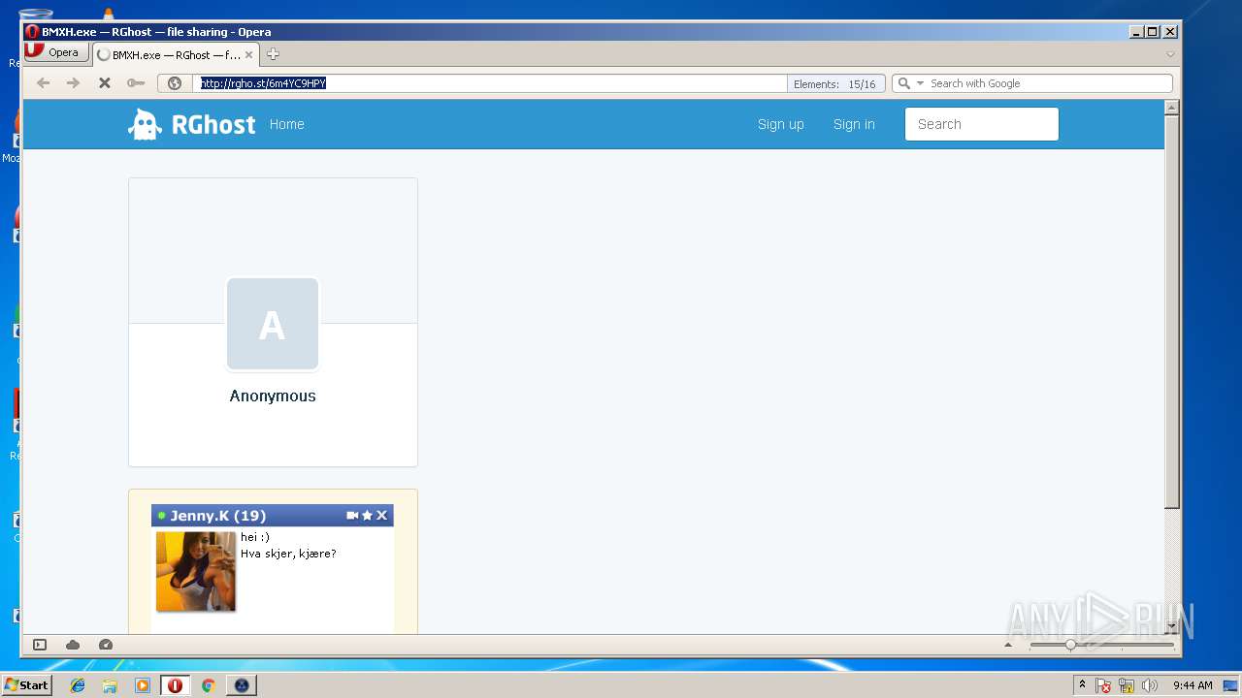The width and height of the screenshot is (1242, 698).
Task: Close the BMXH.exe RGhost tab
Action: (x=248, y=55)
